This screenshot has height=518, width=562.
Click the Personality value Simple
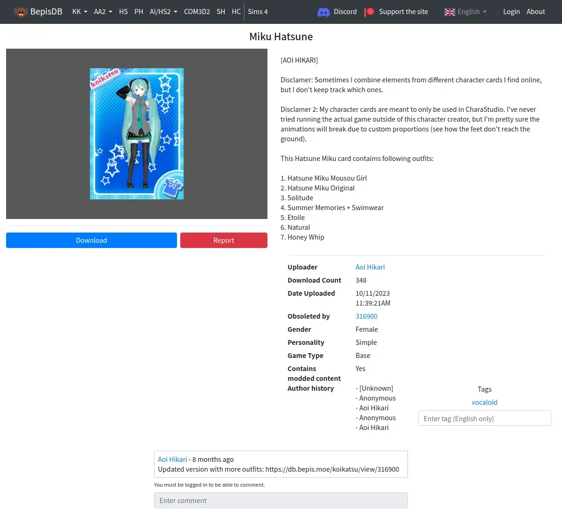click(x=366, y=343)
